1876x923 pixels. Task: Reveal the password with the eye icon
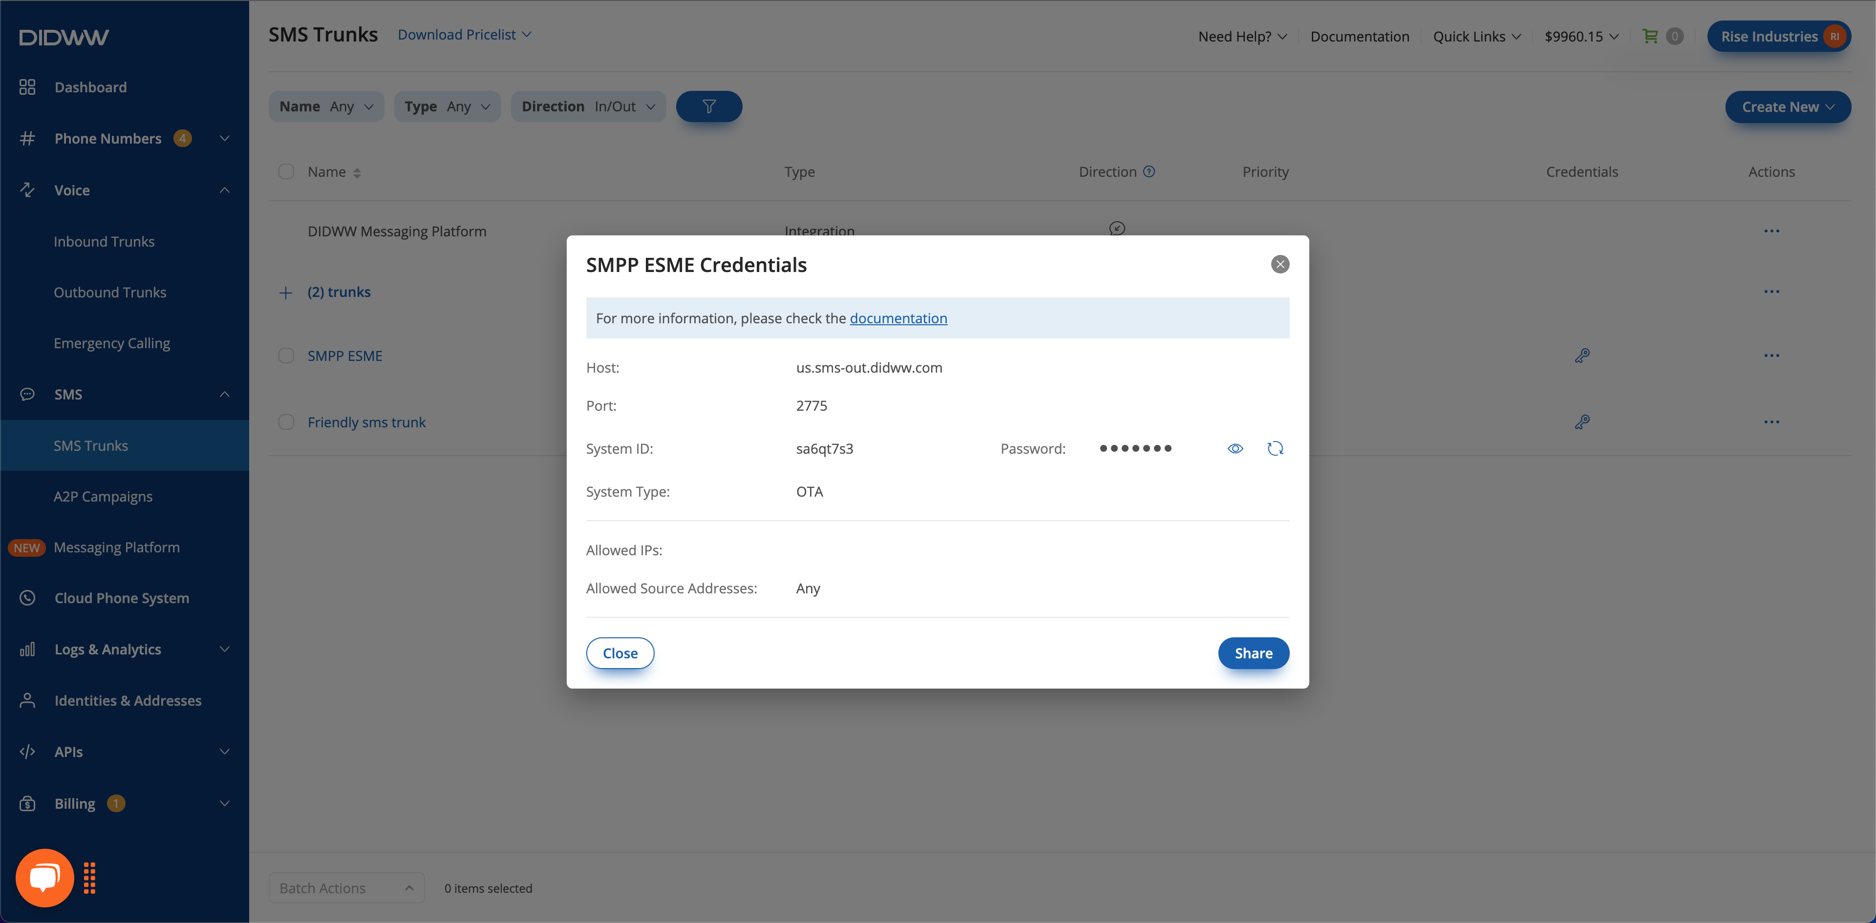point(1235,448)
